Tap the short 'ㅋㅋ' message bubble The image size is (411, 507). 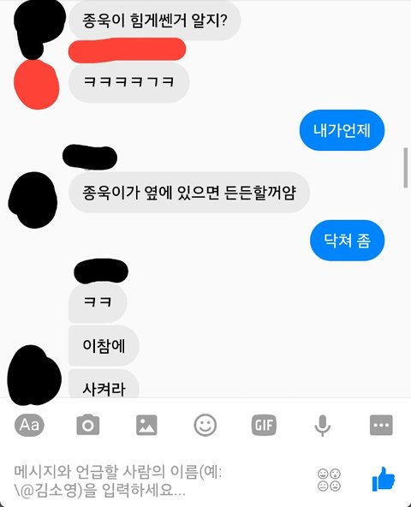(x=98, y=302)
